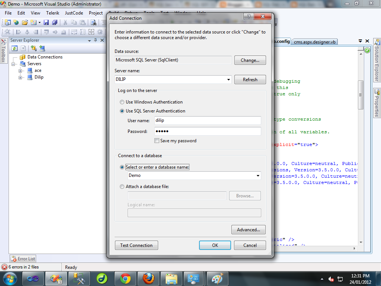Open the JustCode menu
The height and width of the screenshot is (286, 381).
point(74,13)
